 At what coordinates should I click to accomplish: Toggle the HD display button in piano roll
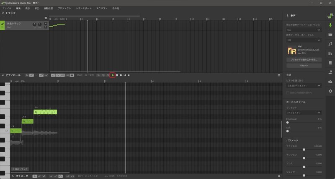pos(62,75)
